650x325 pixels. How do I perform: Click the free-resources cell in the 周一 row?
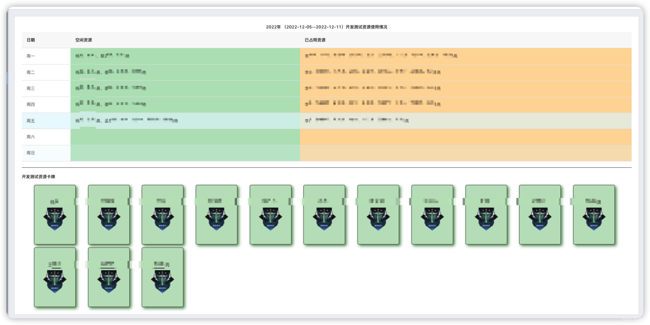click(185, 56)
